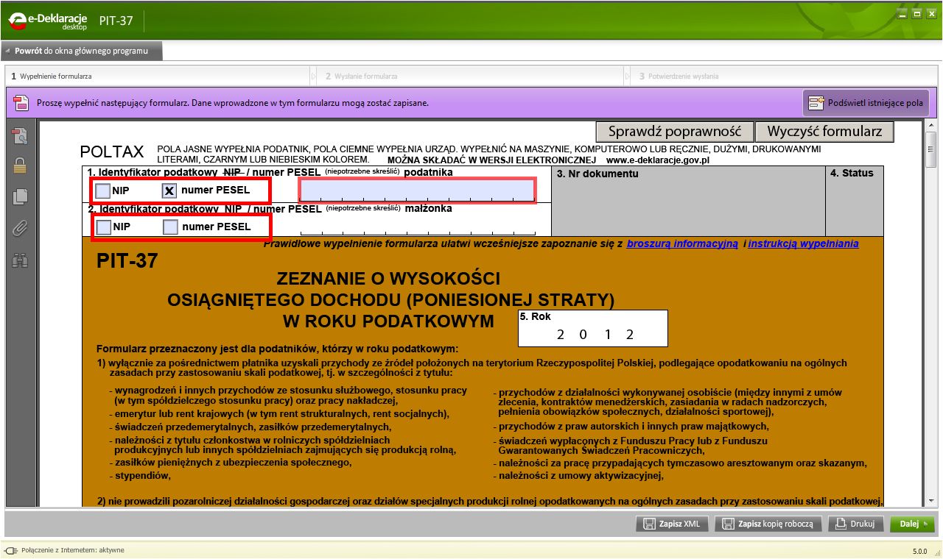The image size is (943, 559).
Task: Click the line about przychodów z praw autorskich
Action: coord(631,427)
